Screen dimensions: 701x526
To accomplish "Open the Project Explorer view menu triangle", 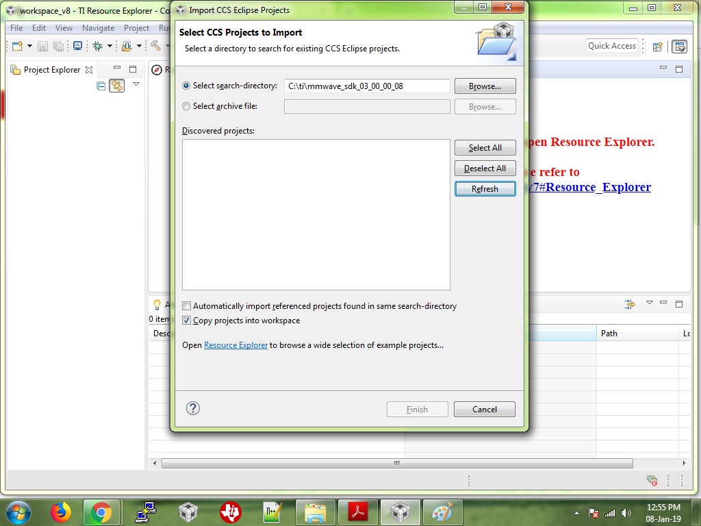I will (136, 84).
